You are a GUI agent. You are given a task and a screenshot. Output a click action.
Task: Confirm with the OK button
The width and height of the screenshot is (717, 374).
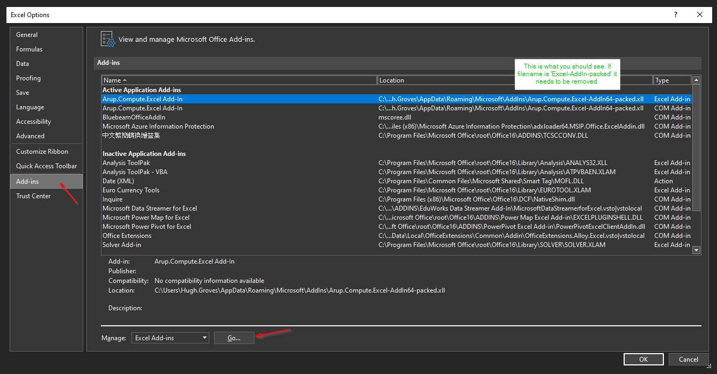pyautogui.click(x=643, y=360)
